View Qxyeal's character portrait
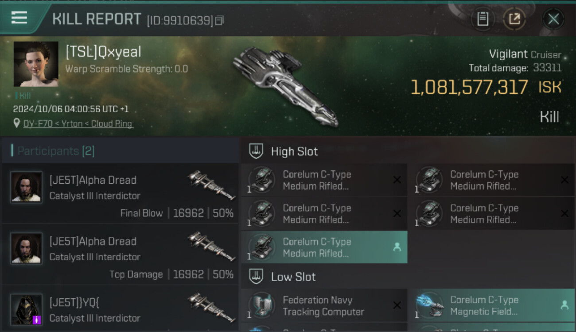This screenshot has height=332, width=576. tap(36, 64)
